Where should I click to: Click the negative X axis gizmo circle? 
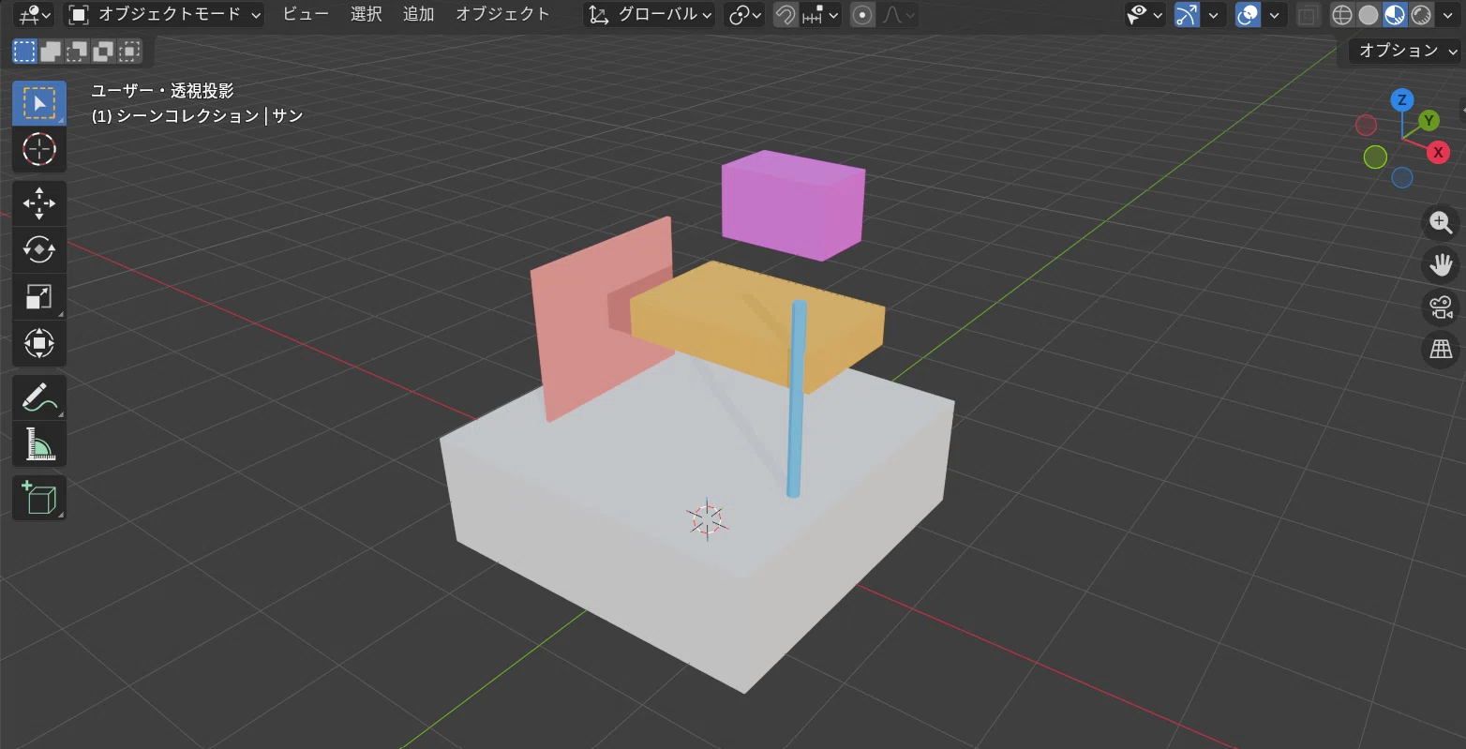point(1367,125)
